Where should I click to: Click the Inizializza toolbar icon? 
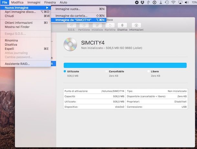pos(97,25)
